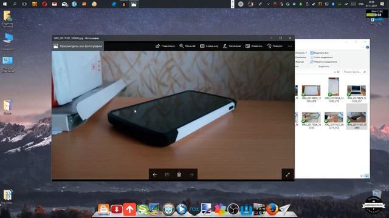
Task: Click 'Select all' in Explorer ribbon
Action: 319,53
